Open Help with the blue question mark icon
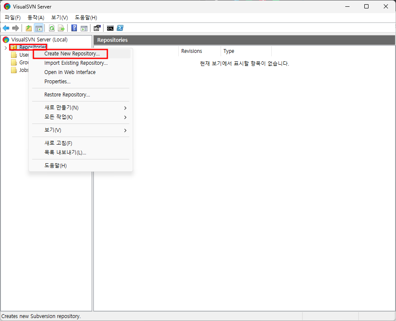Screen dimensions: 396x321 click(x=74, y=28)
